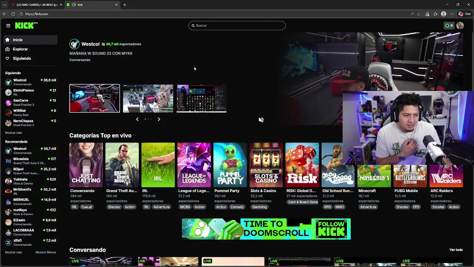
Task: Open ElZeein recommended channel
Action: tap(31, 222)
